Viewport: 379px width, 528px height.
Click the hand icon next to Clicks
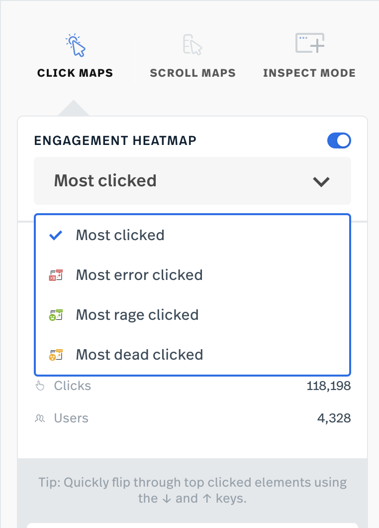pyautogui.click(x=40, y=386)
